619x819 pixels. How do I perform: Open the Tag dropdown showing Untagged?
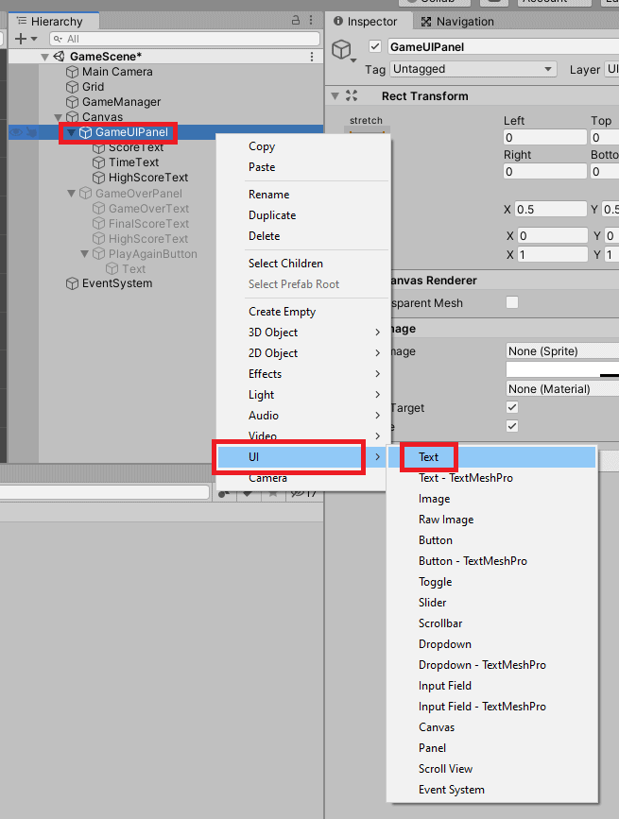pyautogui.click(x=474, y=69)
